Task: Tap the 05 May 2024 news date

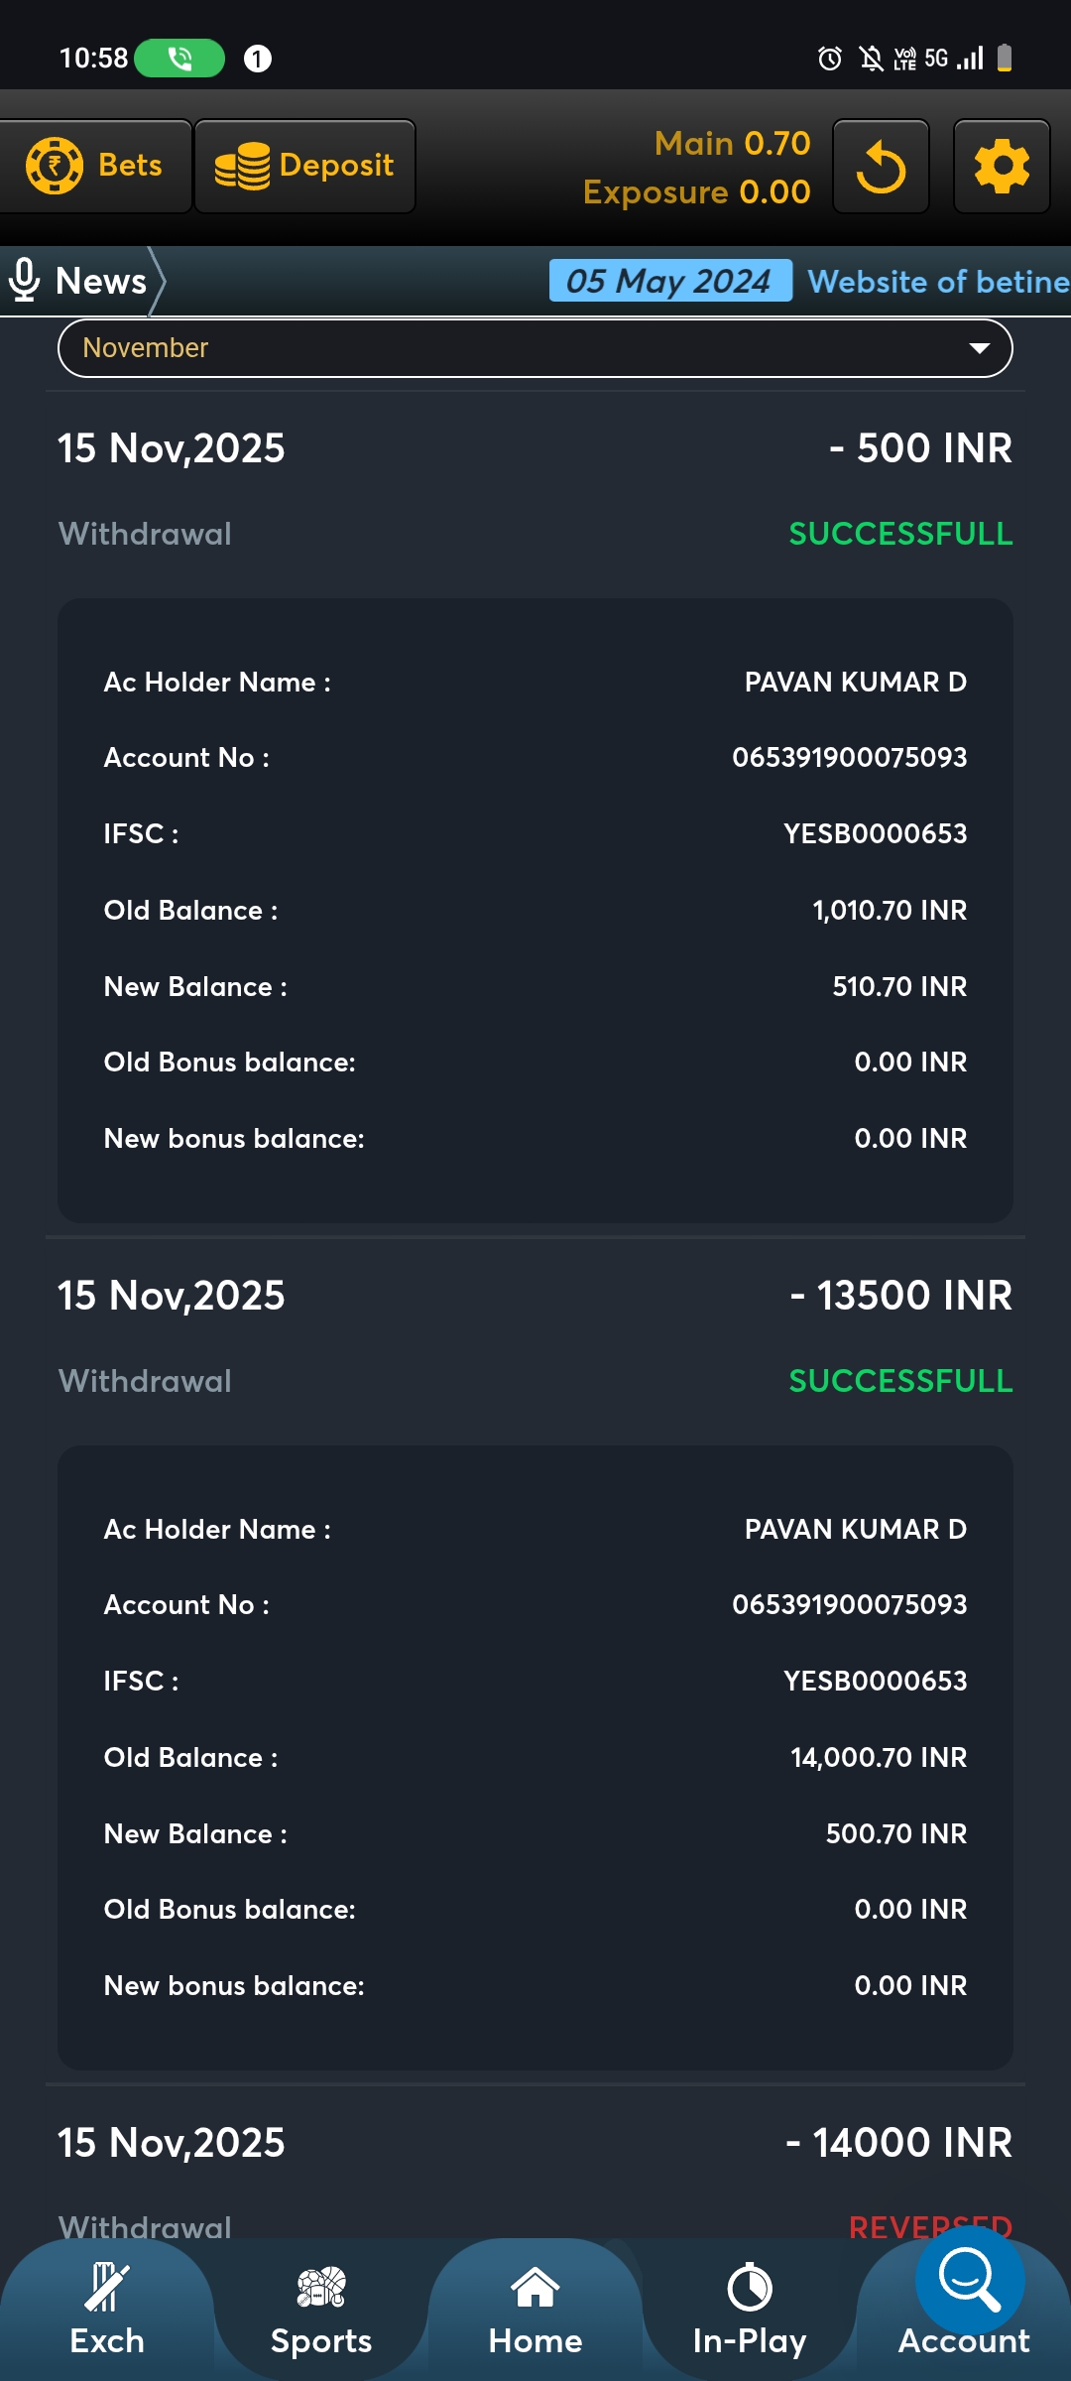Action: (x=669, y=281)
